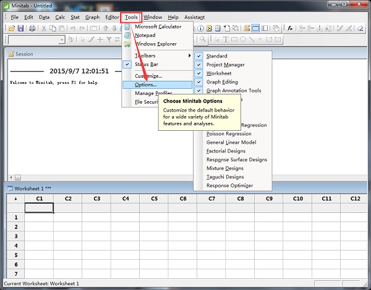Enable the Taguchi Designs toolbar
The height and width of the screenshot is (290, 371).
point(225,177)
